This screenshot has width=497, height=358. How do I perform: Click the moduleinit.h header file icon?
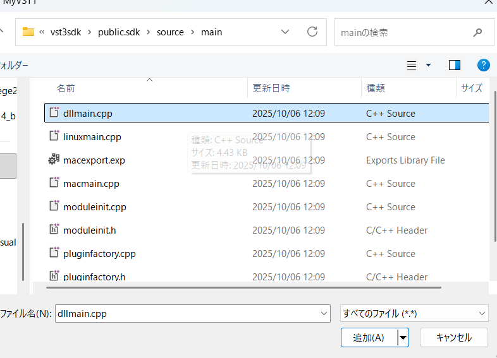[x=54, y=230]
